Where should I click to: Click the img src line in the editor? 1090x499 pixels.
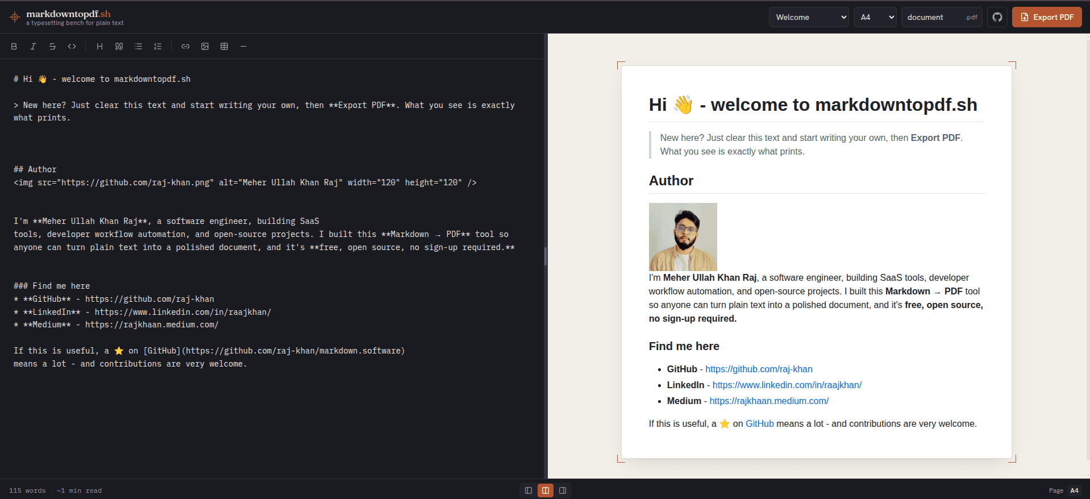click(x=245, y=182)
